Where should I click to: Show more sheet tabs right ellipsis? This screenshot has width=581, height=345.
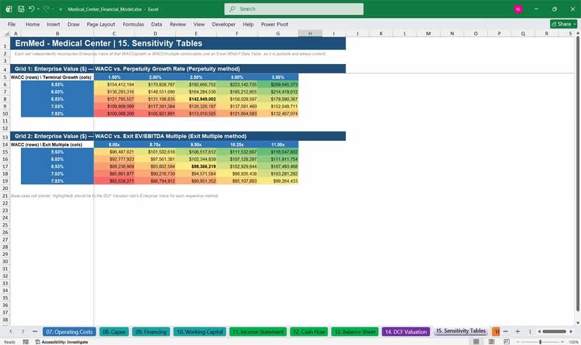(x=505, y=331)
